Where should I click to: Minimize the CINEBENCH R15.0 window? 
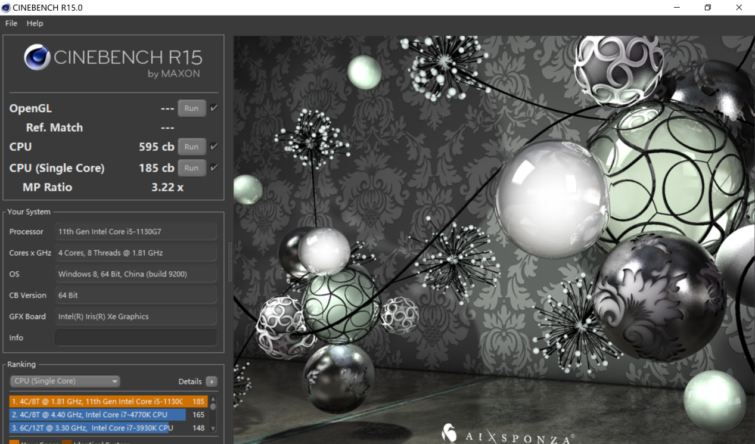pos(677,8)
